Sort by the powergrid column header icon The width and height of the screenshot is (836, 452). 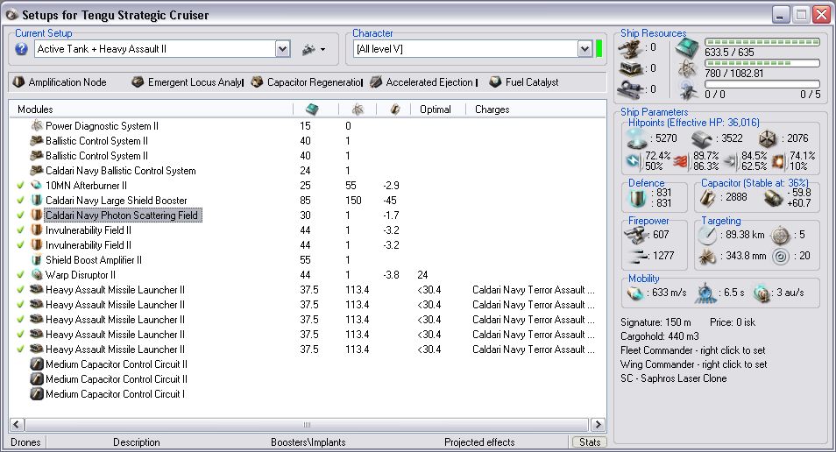coord(358,109)
